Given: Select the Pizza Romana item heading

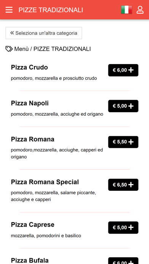Looking at the screenshot, I should click(x=33, y=139).
